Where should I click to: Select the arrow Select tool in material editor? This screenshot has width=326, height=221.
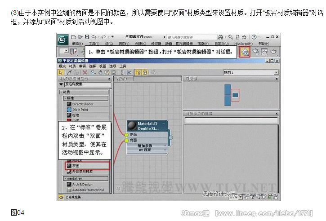61,72
